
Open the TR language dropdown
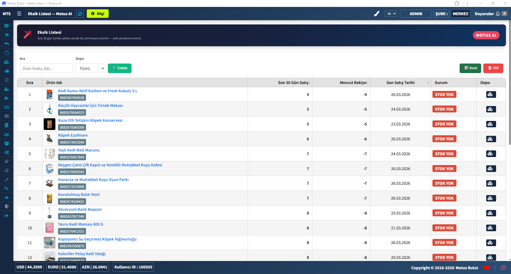(391, 14)
